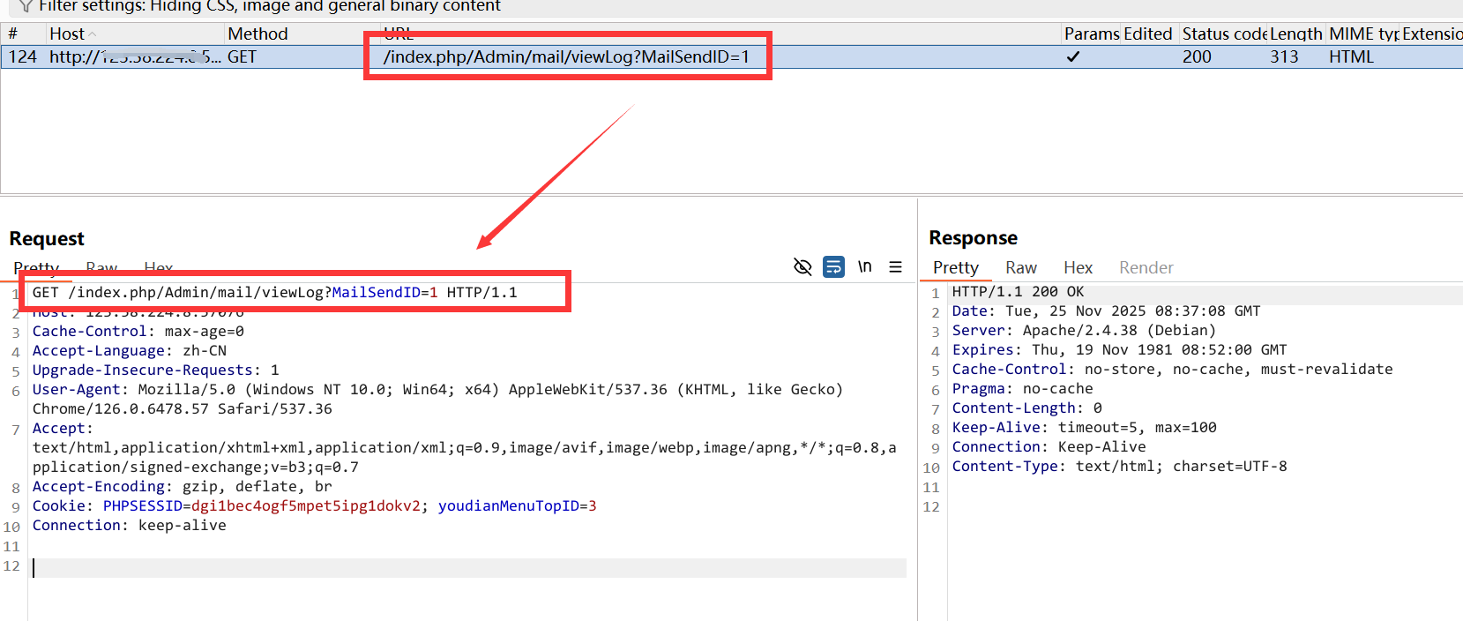Sort by the MIME type column header
Screen dimensions: 1463x621
point(1363,34)
